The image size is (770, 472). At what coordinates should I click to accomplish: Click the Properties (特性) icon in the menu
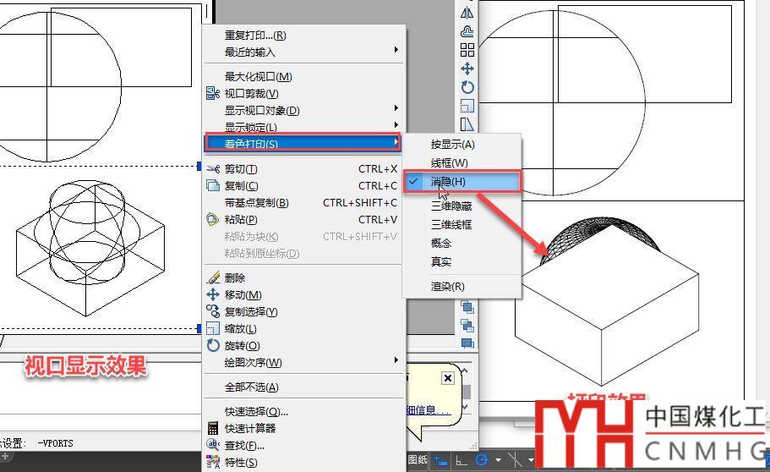[x=213, y=462]
